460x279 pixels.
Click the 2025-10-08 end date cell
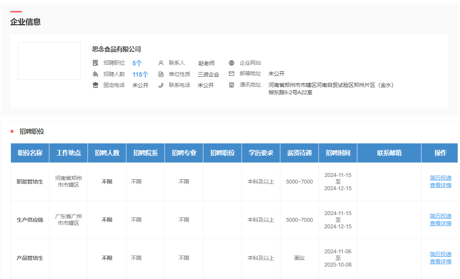[338, 265]
